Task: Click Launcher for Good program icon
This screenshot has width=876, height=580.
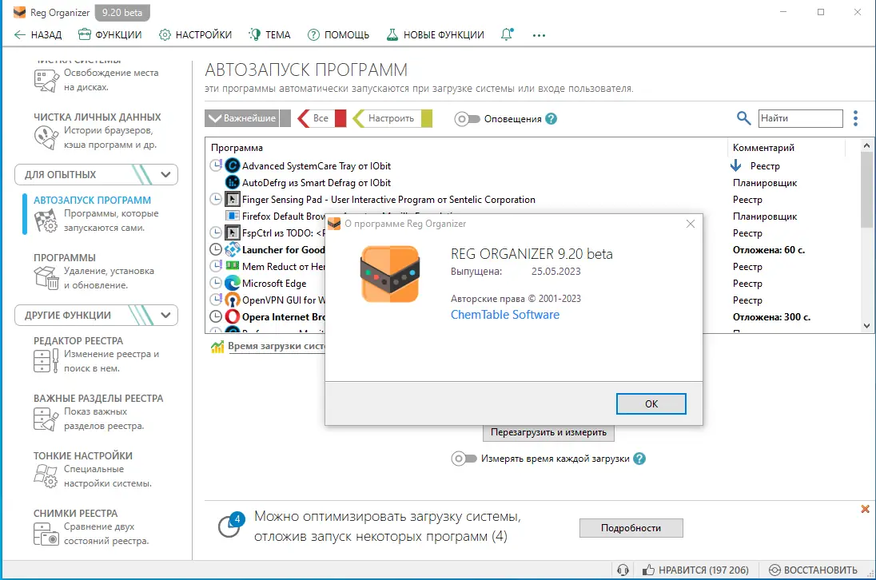Action: pos(232,249)
